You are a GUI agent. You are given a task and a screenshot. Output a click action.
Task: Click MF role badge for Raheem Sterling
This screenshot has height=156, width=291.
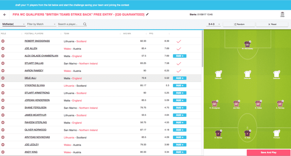[3, 123]
